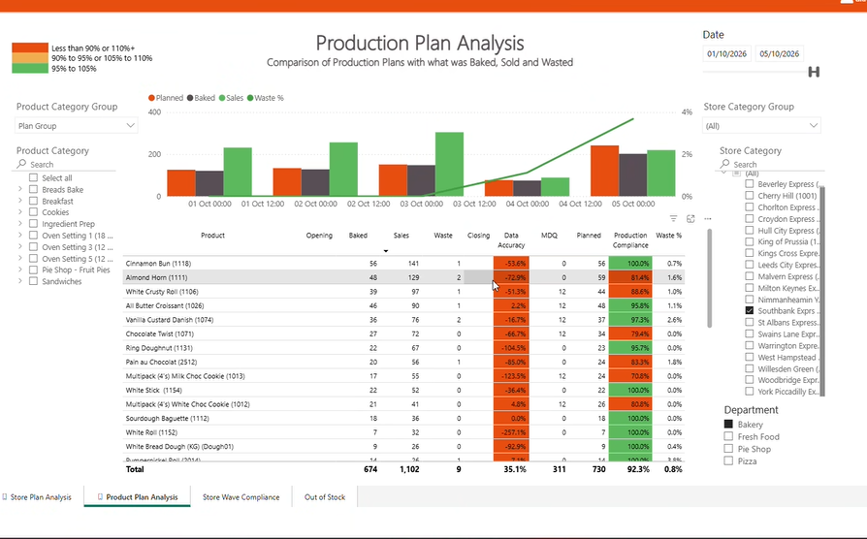Expand the Breakfast tree node

tap(20, 201)
